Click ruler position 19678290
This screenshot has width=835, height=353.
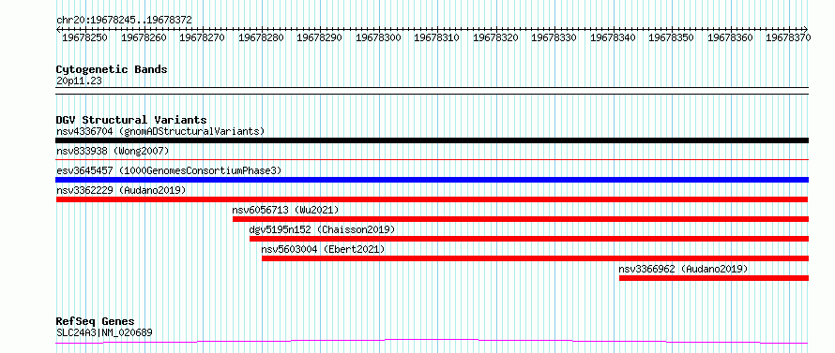pos(320,37)
